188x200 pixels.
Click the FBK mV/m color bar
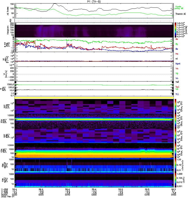(x=175, y=165)
